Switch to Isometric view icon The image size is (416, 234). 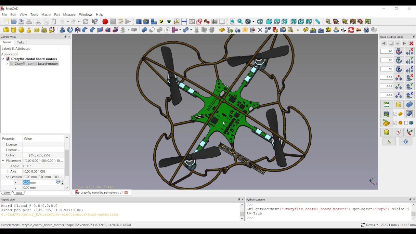[x=260, y=22]
